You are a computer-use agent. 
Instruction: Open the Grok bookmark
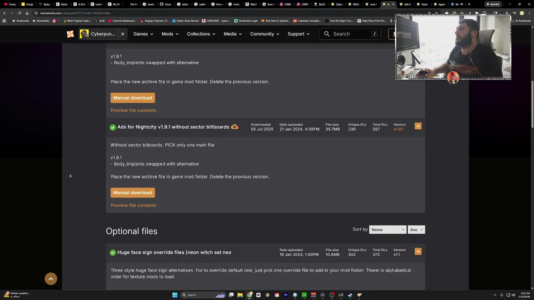pos(99,20)
